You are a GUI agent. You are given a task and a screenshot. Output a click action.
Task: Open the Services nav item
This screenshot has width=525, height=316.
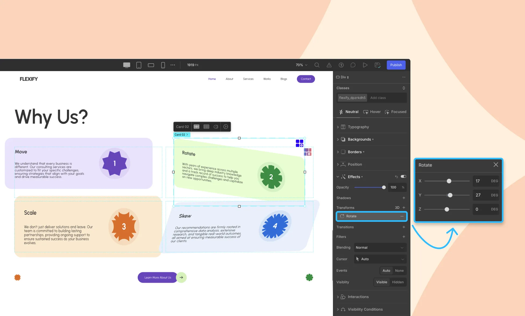tap(248, 79)
